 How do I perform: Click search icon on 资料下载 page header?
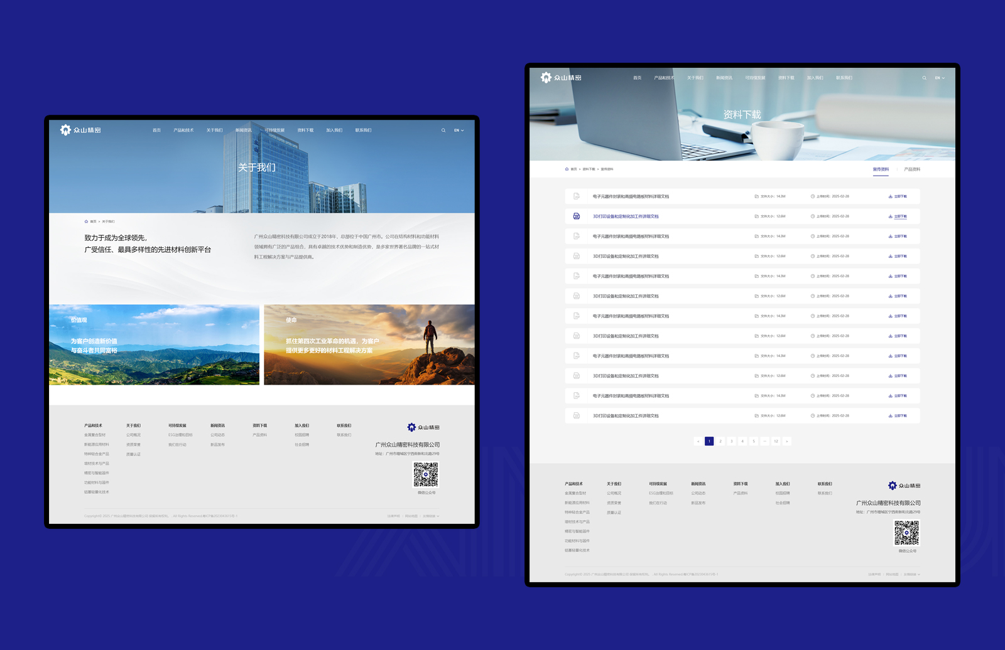pyautogui.click(x=924, y=78)
